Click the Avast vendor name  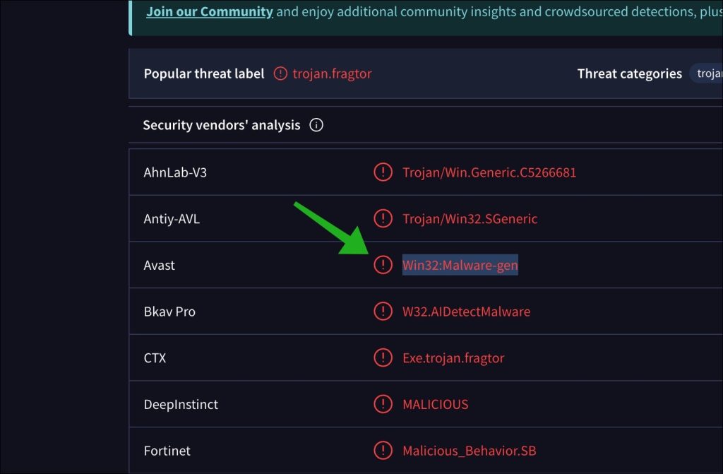click(x=160, y=265)
